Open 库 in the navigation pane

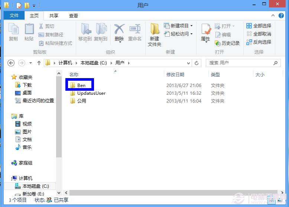pos(17,116)
